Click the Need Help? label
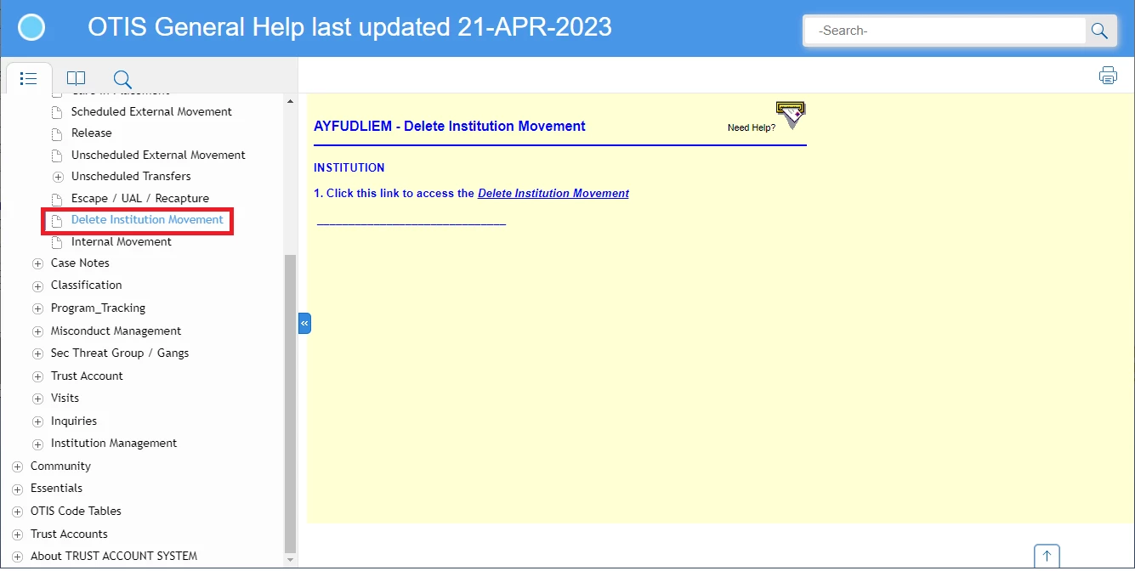The image size is (1135, 571). pos(752,127)
